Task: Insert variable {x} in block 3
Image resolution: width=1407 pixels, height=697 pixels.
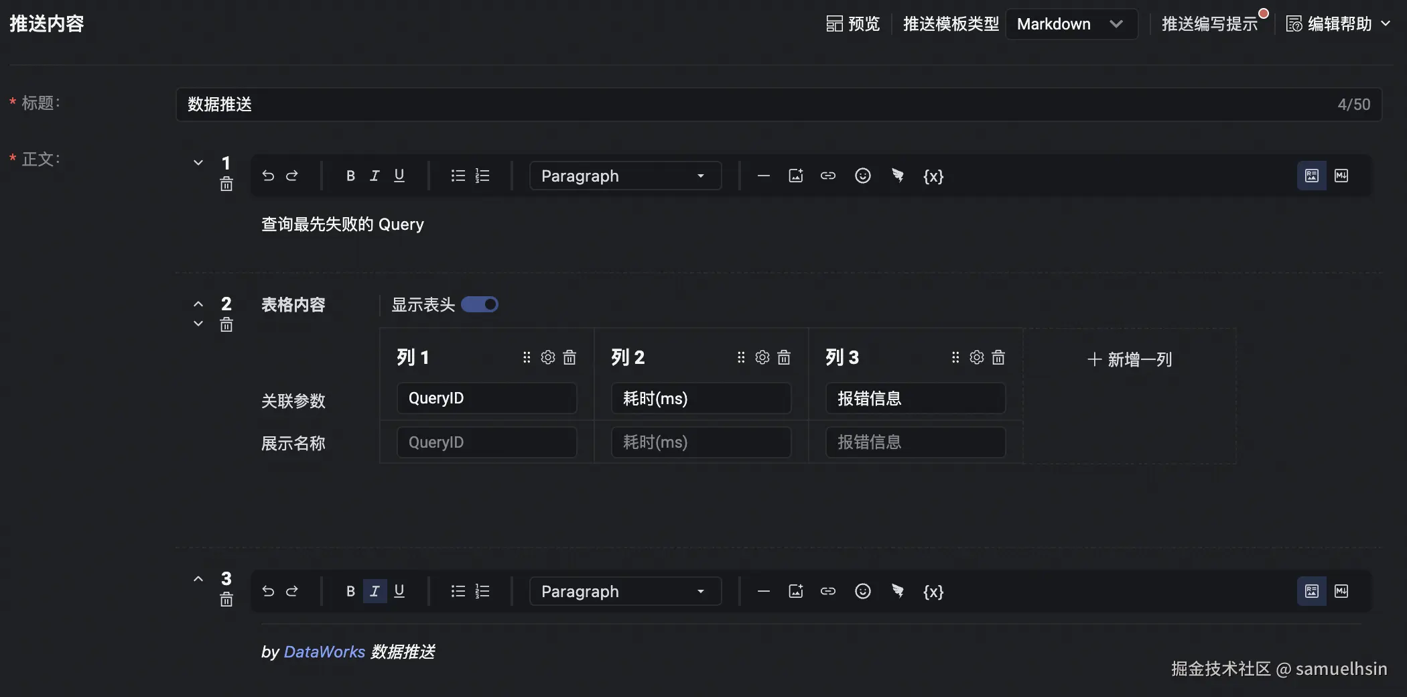Action: 933,592
